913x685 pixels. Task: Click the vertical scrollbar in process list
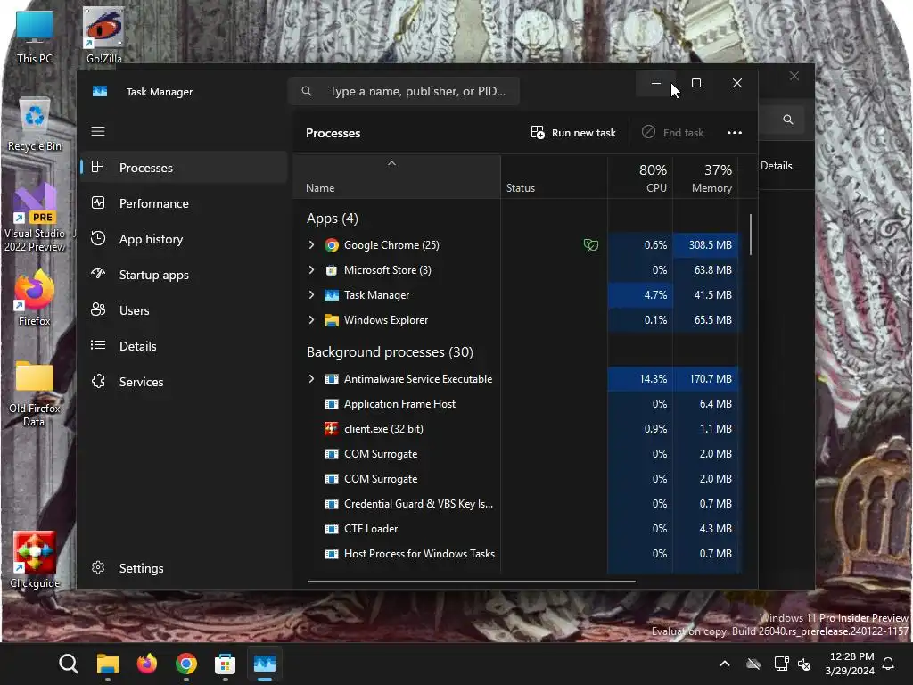(751, 235)
